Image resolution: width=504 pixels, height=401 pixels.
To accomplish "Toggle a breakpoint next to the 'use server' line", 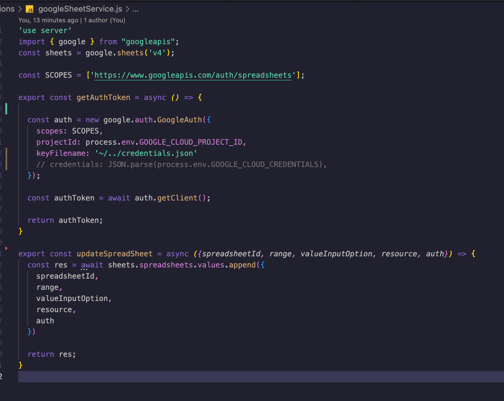I will [8, 30].
